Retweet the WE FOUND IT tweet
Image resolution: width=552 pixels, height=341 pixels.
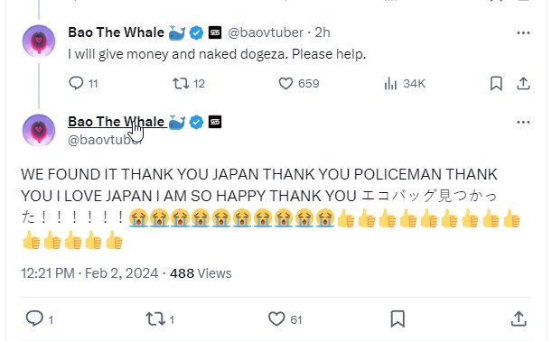pyautogui.click(x=160, y=318)
